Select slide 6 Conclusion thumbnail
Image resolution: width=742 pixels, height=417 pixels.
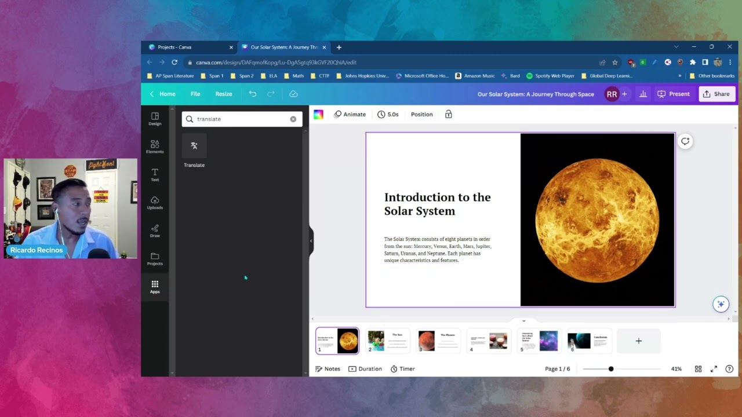590,341
